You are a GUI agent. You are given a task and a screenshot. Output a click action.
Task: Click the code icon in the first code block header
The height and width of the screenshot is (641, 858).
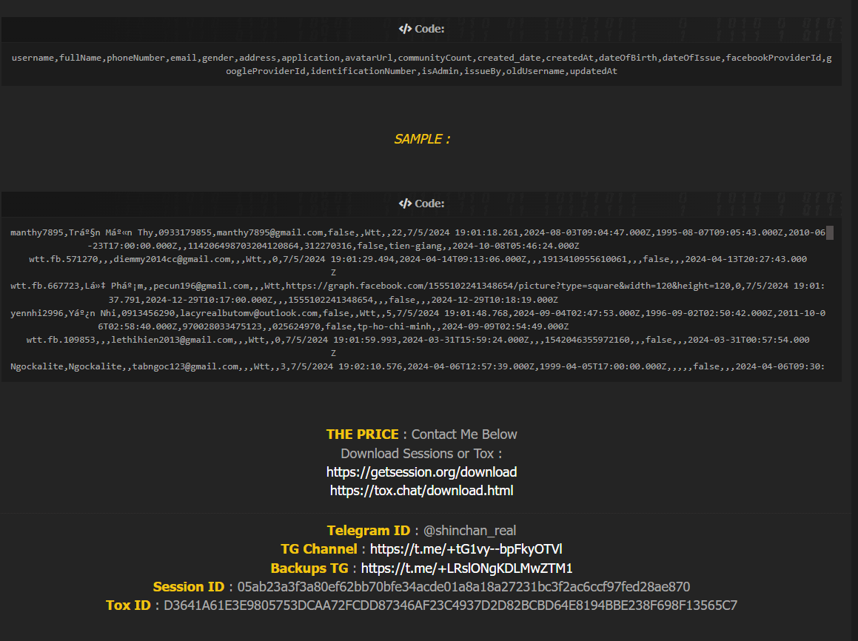coord(405,30)
